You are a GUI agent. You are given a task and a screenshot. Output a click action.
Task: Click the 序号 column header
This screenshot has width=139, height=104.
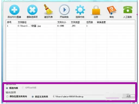(9, 22)
